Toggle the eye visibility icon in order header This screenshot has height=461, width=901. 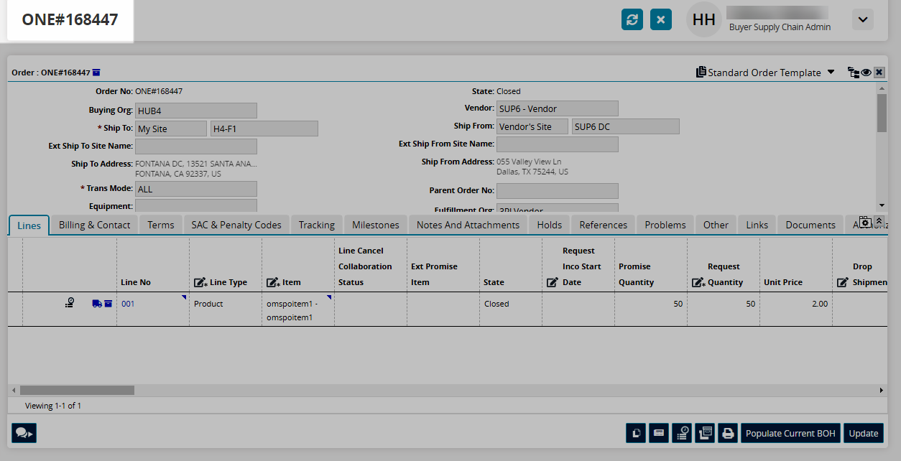(867, 73)
